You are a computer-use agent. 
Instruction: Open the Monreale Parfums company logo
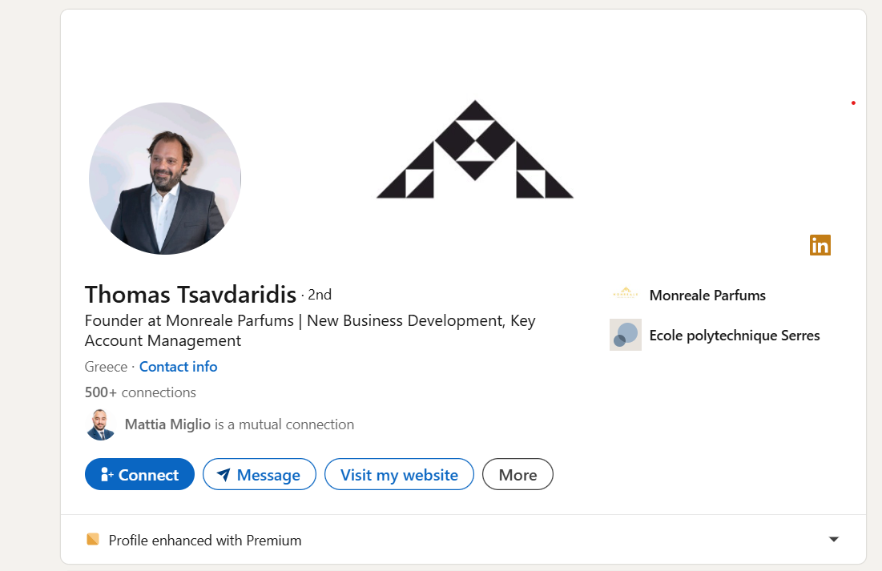[626, 295]
